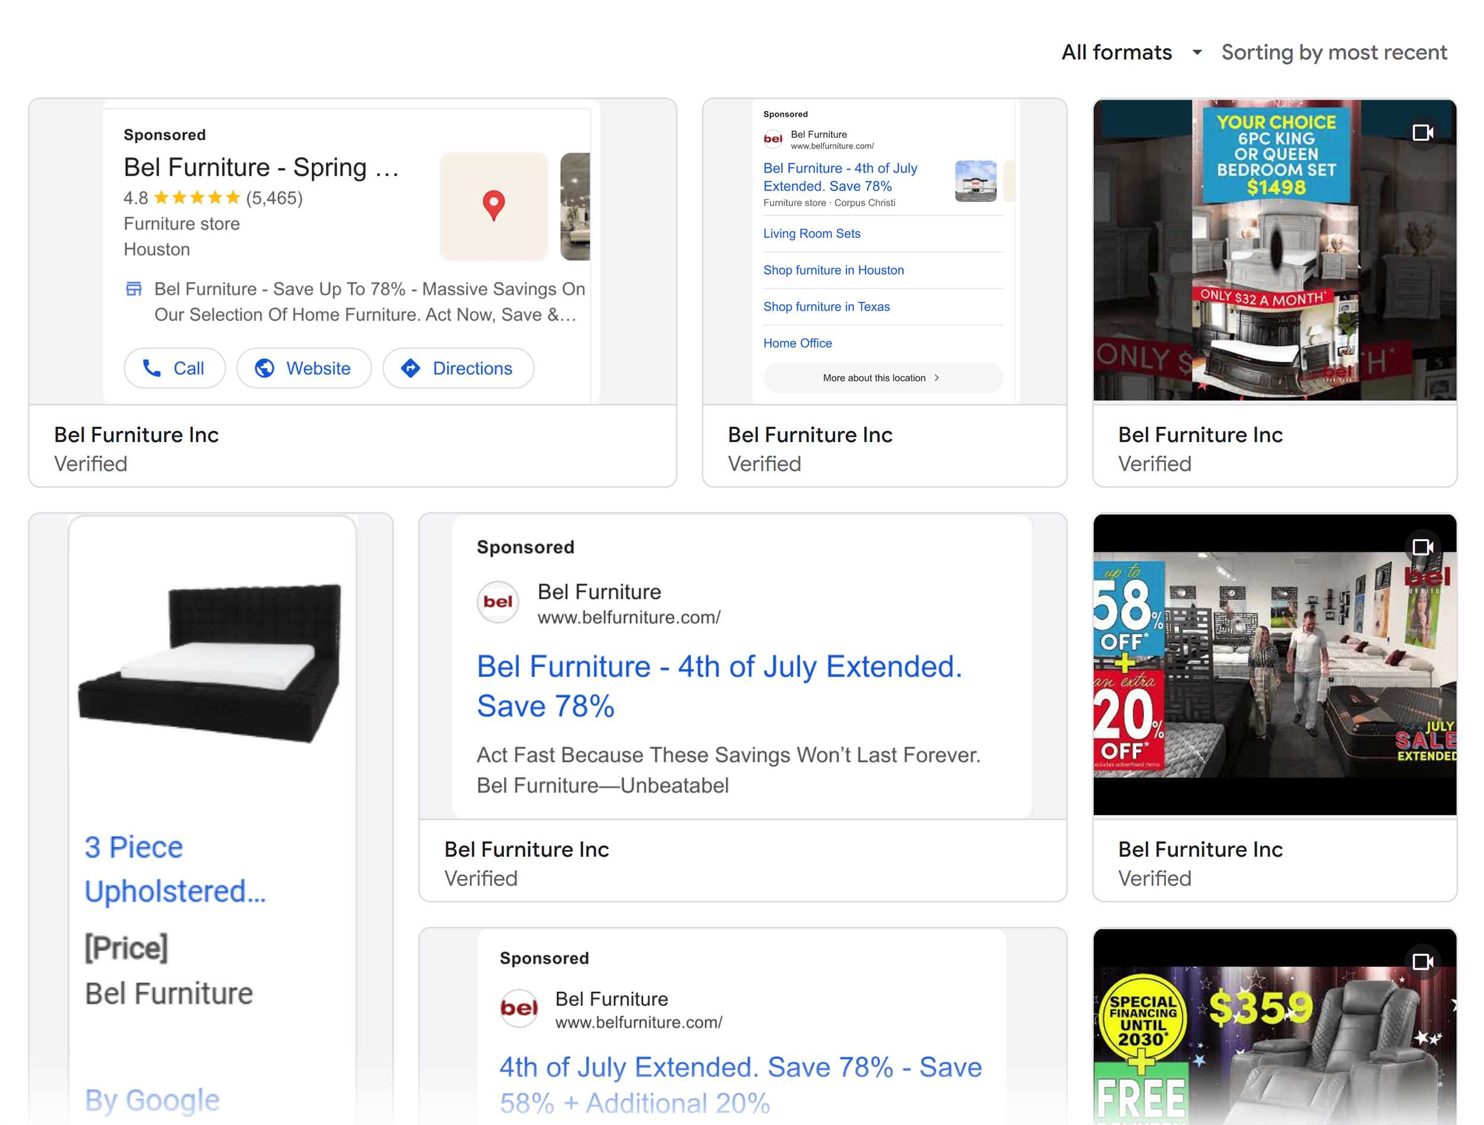Screen dimensions: 1484x1125
Task: Click the All formats dropdown arrow
Action: [1196, 52]
